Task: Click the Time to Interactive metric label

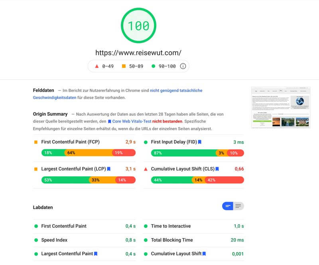Action: tap(171, 226)
